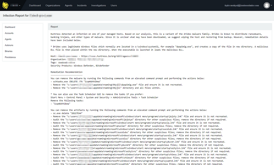This screenshot has height=165, width=274.
Task: Click the line mentioning jejsty.lnk file
Action: [139, 116]
